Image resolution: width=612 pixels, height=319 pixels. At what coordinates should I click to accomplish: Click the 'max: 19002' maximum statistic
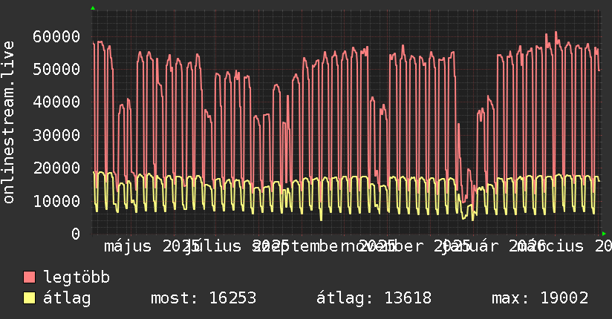(540, 298)
